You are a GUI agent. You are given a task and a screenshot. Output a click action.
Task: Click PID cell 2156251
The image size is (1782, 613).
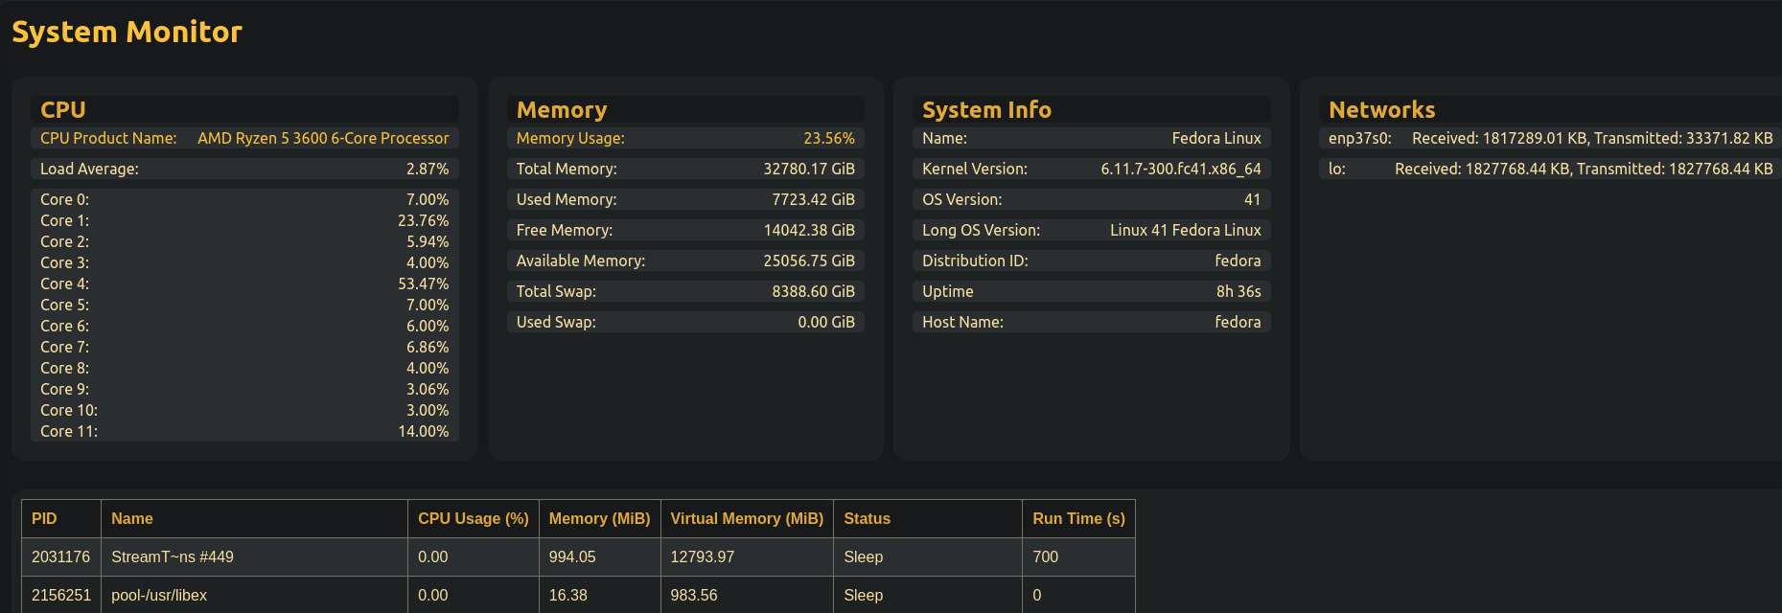(x=61, y=595)
